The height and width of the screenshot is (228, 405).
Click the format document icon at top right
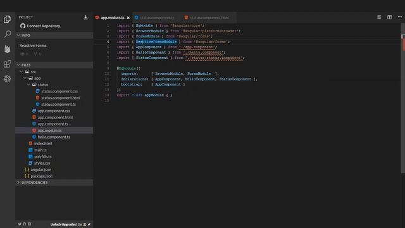click(x=379, y=17)
